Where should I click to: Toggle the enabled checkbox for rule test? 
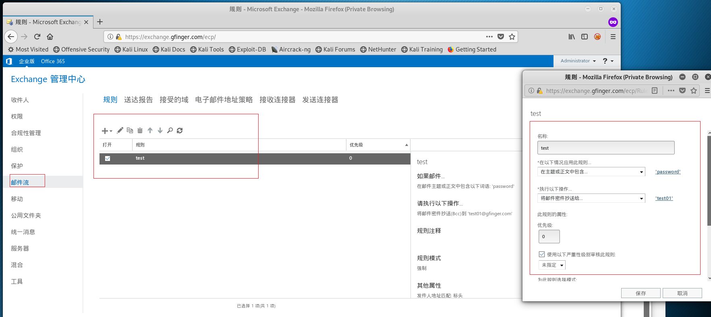(108, 158)
